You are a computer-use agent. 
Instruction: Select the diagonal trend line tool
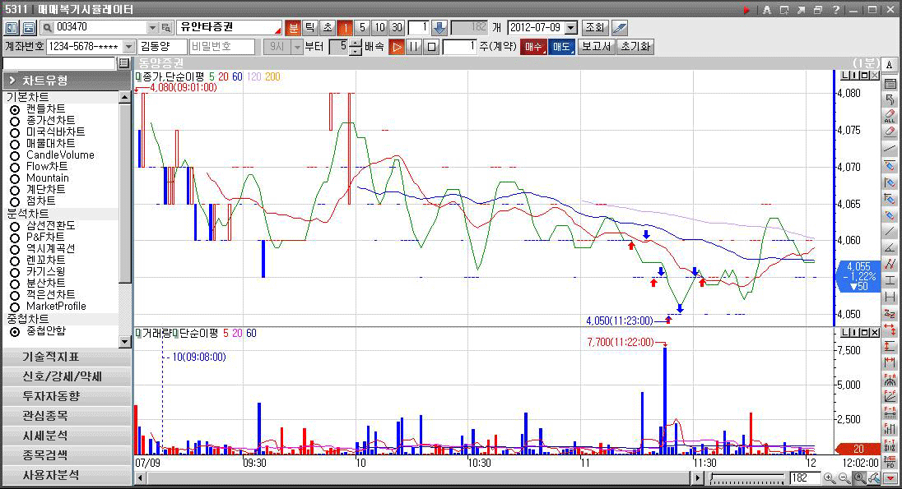click(890, 232)
